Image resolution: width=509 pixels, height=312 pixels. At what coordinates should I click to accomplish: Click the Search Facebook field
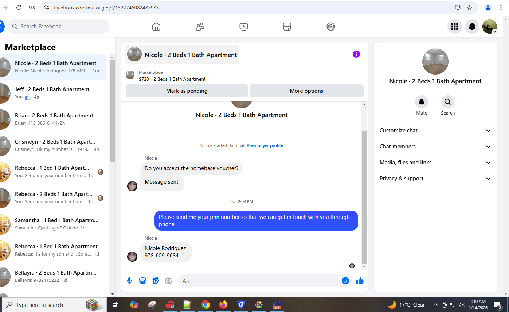tap(59, 27)
